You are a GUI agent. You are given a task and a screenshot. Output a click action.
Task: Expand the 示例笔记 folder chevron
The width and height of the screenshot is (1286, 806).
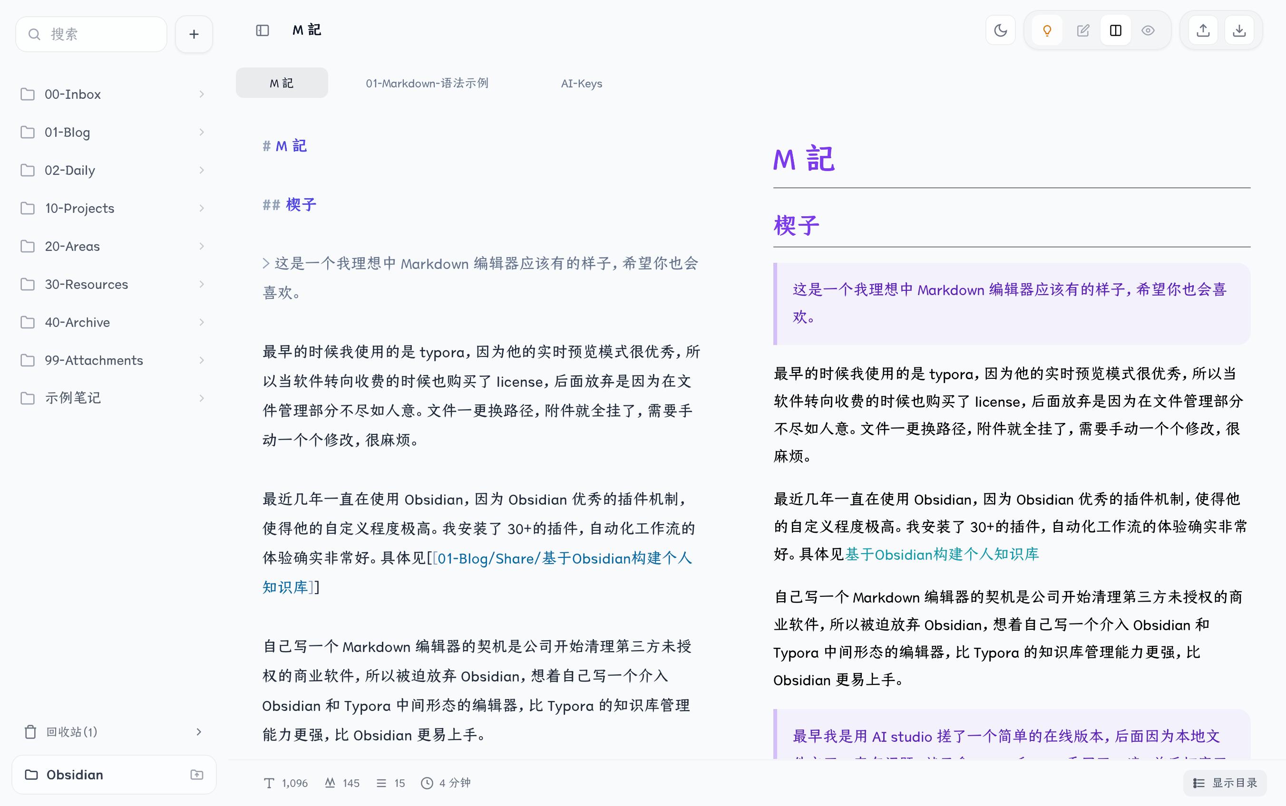pos(202,398)
